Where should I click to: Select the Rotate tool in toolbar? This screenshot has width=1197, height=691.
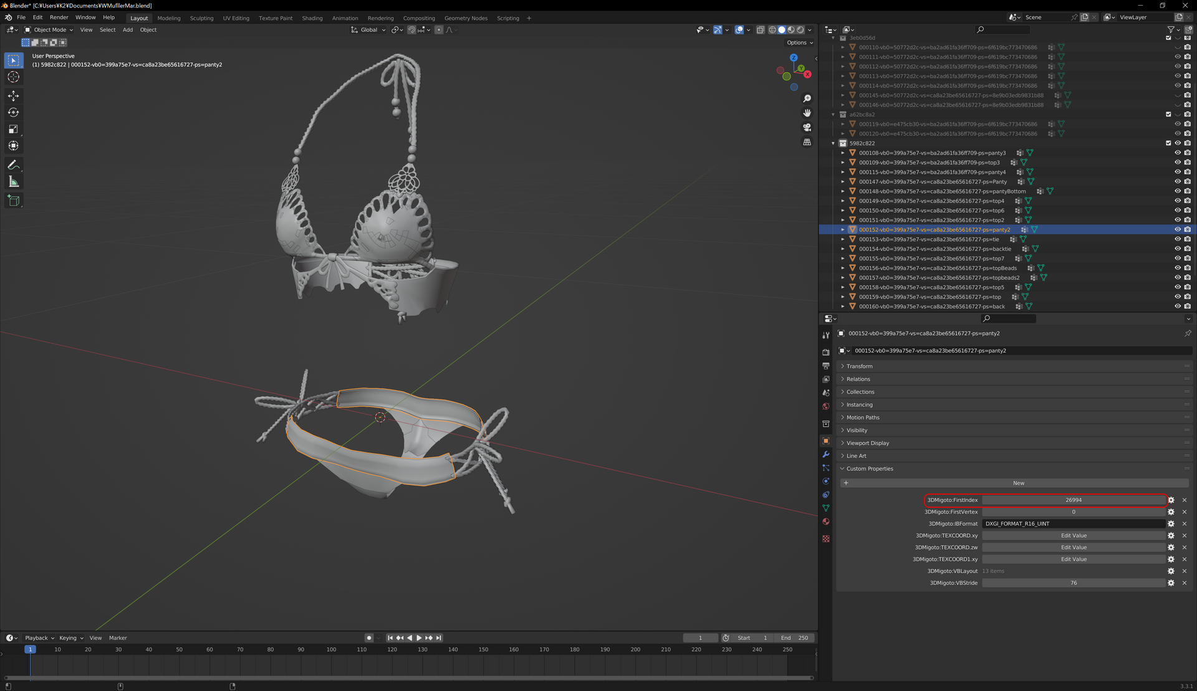14,113
